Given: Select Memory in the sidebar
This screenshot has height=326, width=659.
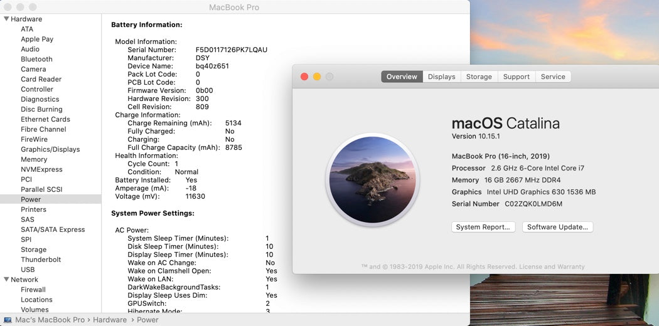Looking at the screenshot, I should tap(34, 159).
